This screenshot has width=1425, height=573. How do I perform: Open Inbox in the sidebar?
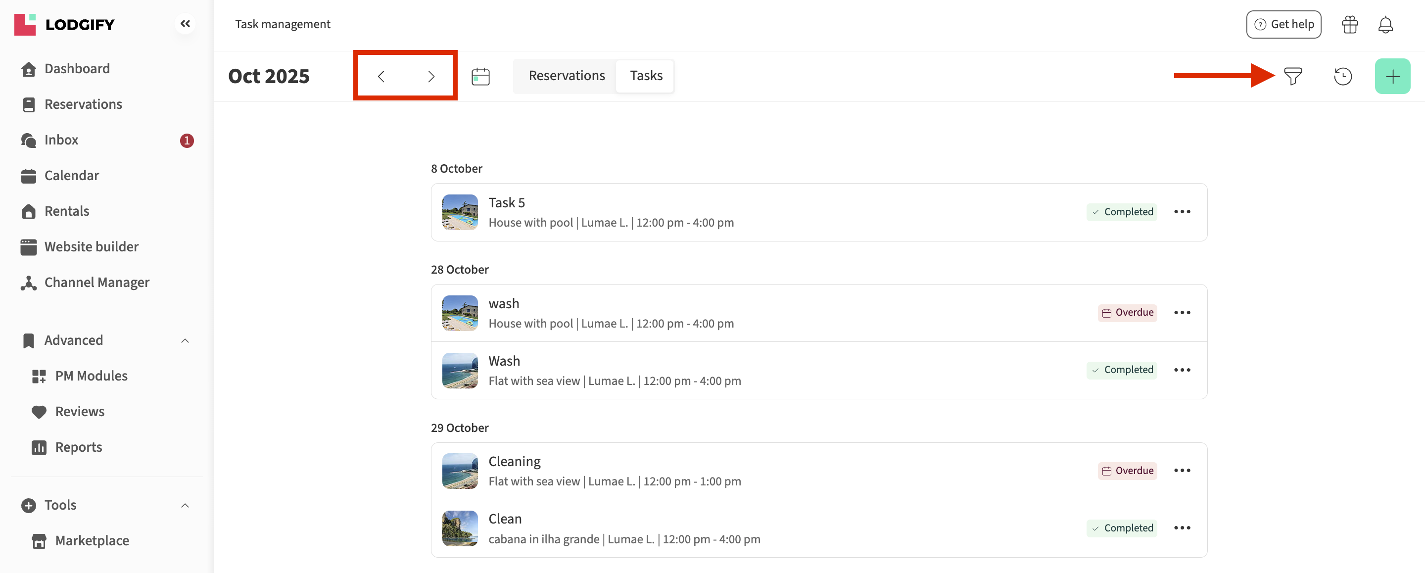(61, 140)
